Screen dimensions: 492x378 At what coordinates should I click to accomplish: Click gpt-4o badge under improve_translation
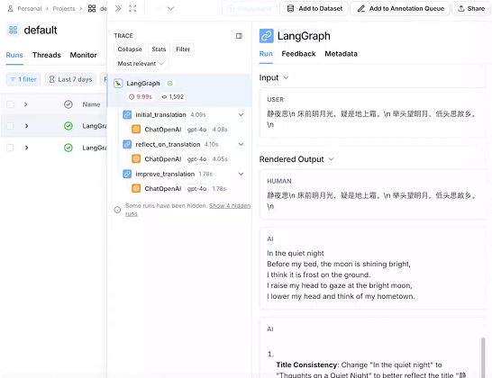(196, 189)
